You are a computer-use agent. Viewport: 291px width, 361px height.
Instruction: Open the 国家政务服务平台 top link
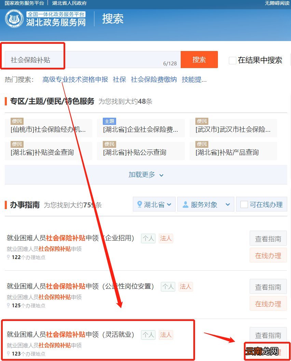(24, 3)
